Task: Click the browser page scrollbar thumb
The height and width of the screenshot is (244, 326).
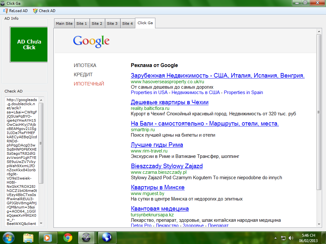Action: point(319,112)
